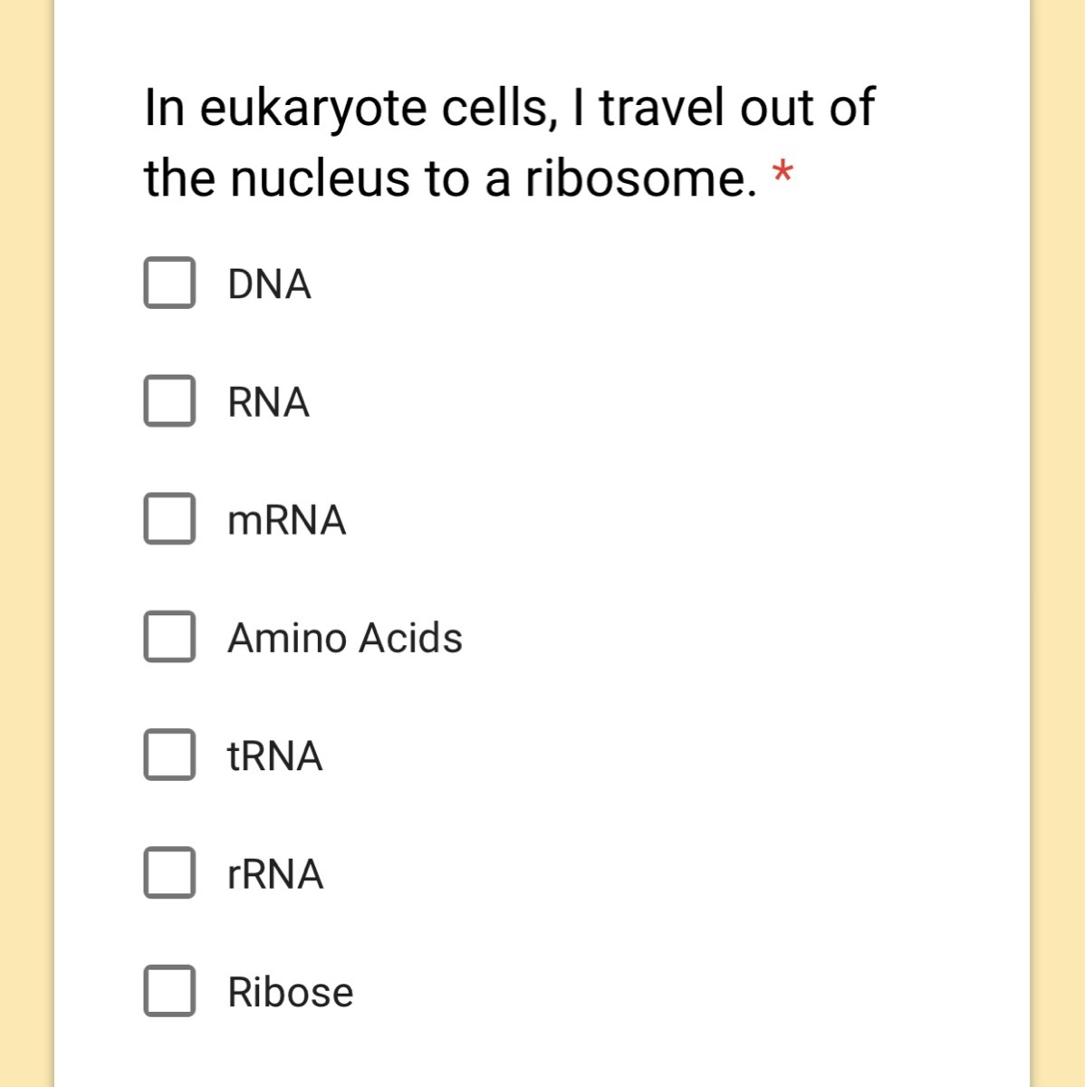The image size is (1085, 1087).
Task: Mark the rRNA checkbox
Action: pos(169,873)
